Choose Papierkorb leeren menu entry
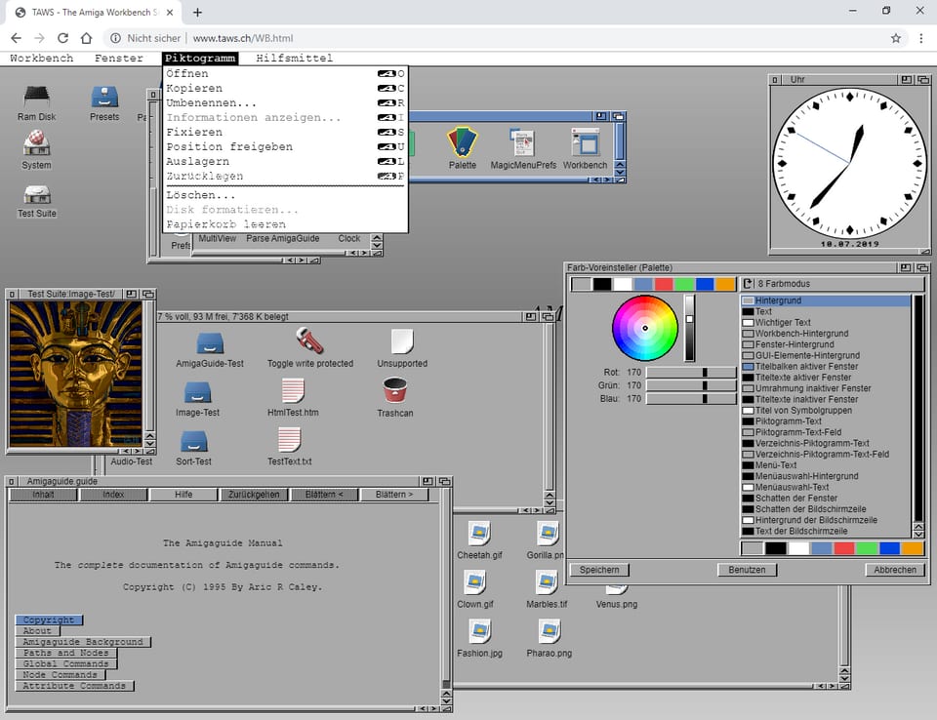The image size is (937, 720). point(285,224)
